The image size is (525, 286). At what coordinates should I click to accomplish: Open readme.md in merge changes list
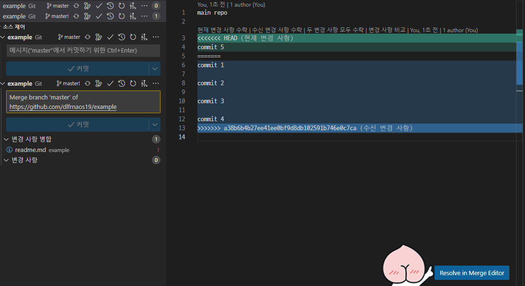(x=30, y=150)
